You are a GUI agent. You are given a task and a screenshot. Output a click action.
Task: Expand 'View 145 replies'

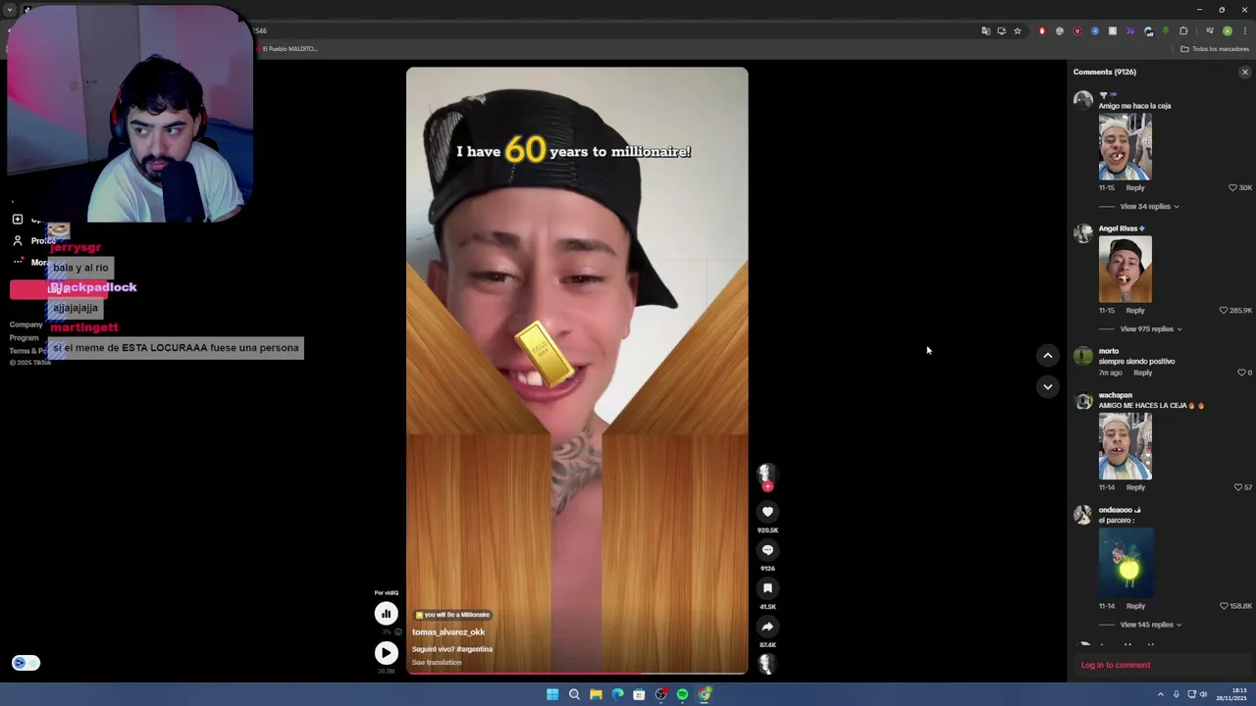click(x=1151, y=625)
